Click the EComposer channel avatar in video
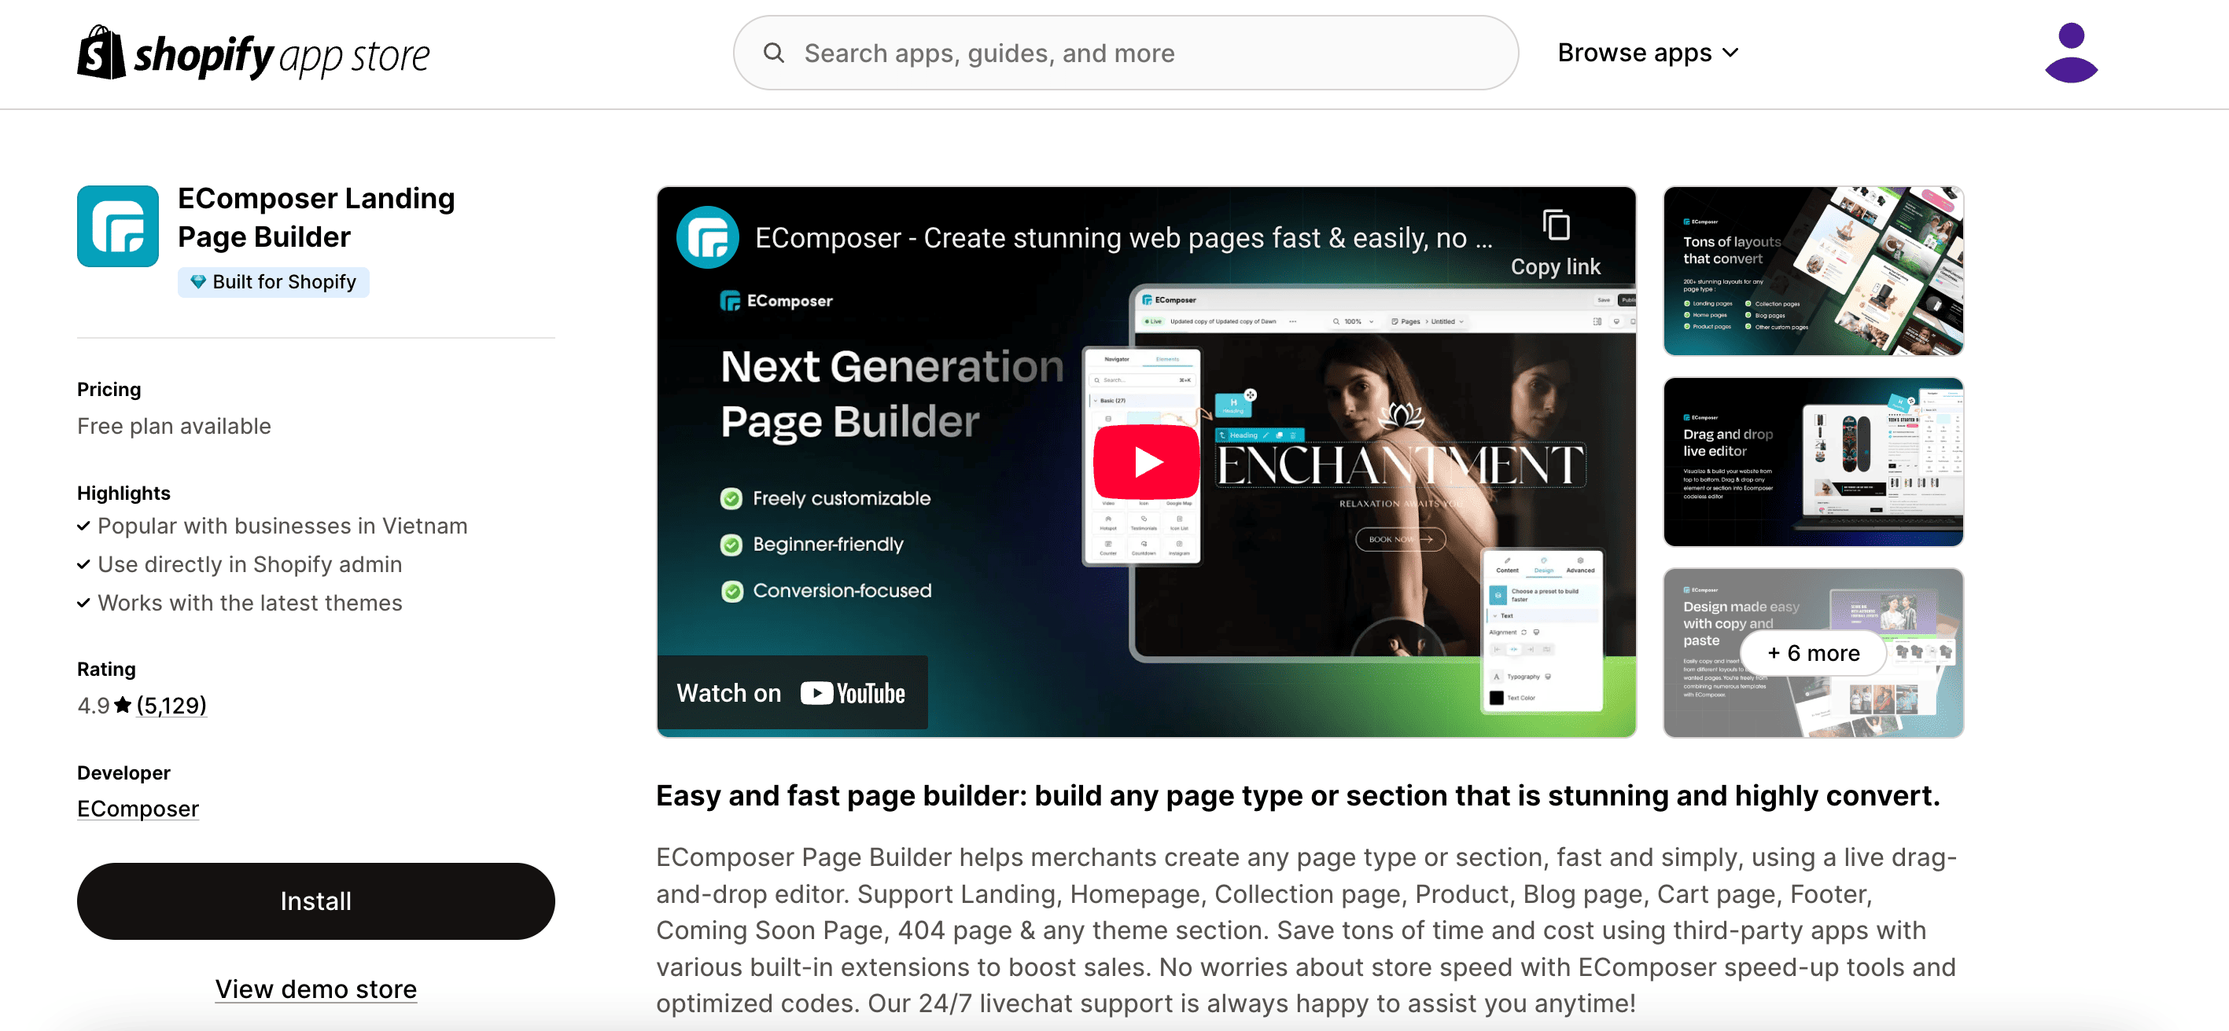The image size is (2229, 1031). tap(707, 237)
